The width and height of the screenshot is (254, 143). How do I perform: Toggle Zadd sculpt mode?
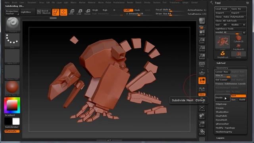(x=128, y=10)
